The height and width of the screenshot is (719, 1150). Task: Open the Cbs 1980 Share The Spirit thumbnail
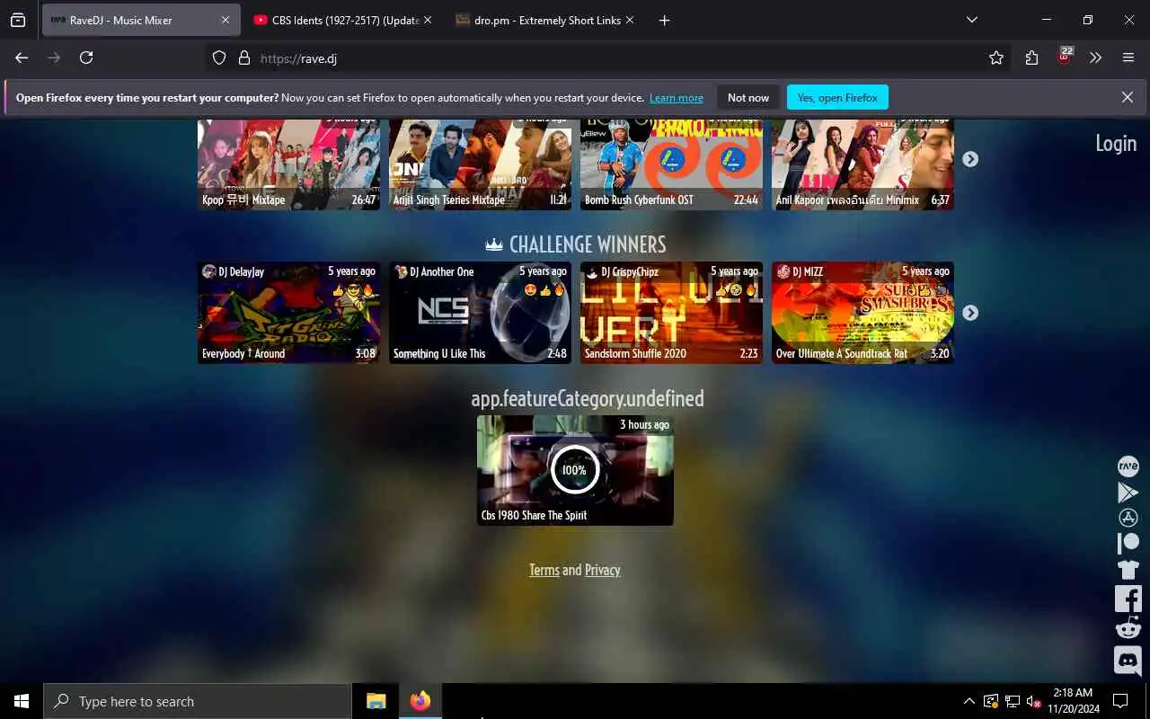coord(575,470)
